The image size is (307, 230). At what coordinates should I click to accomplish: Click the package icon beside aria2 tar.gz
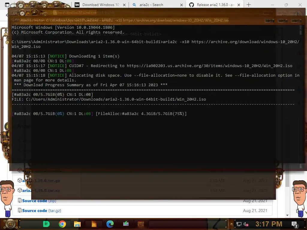click(20, 180)
